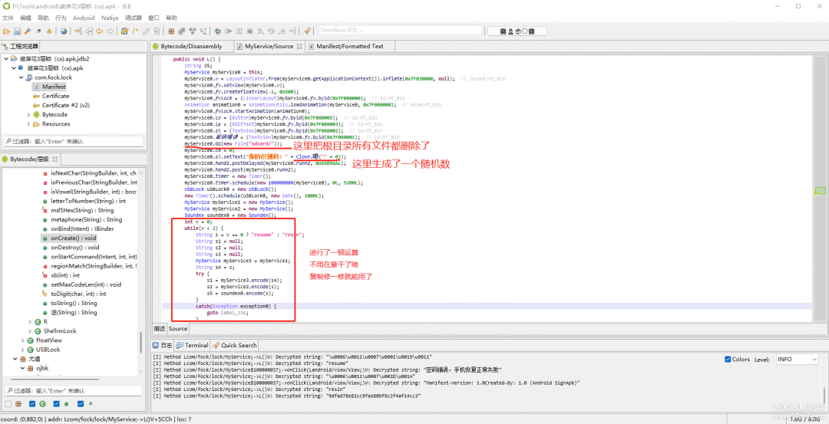829x424 pixels.
Task: Close the MyService/Source tab
Action: [x=299, y=47]
